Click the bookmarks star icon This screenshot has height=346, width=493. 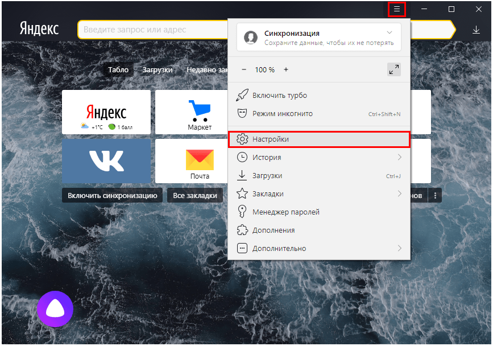(242, 193)
